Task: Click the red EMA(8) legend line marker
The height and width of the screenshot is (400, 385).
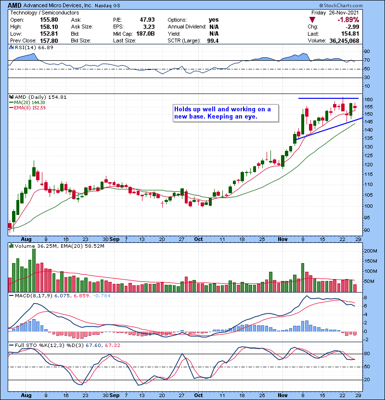Action: point(11,108)
